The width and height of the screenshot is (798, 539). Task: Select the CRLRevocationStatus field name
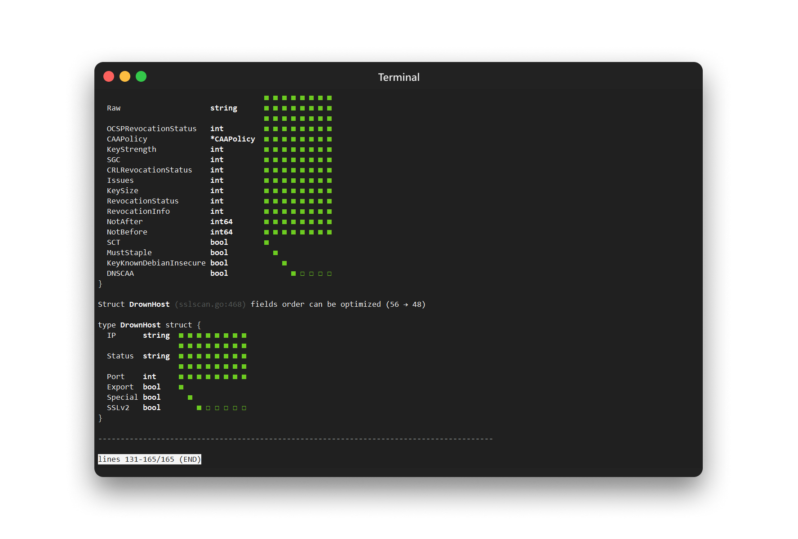pyautogui.click(x=150, y=170)
